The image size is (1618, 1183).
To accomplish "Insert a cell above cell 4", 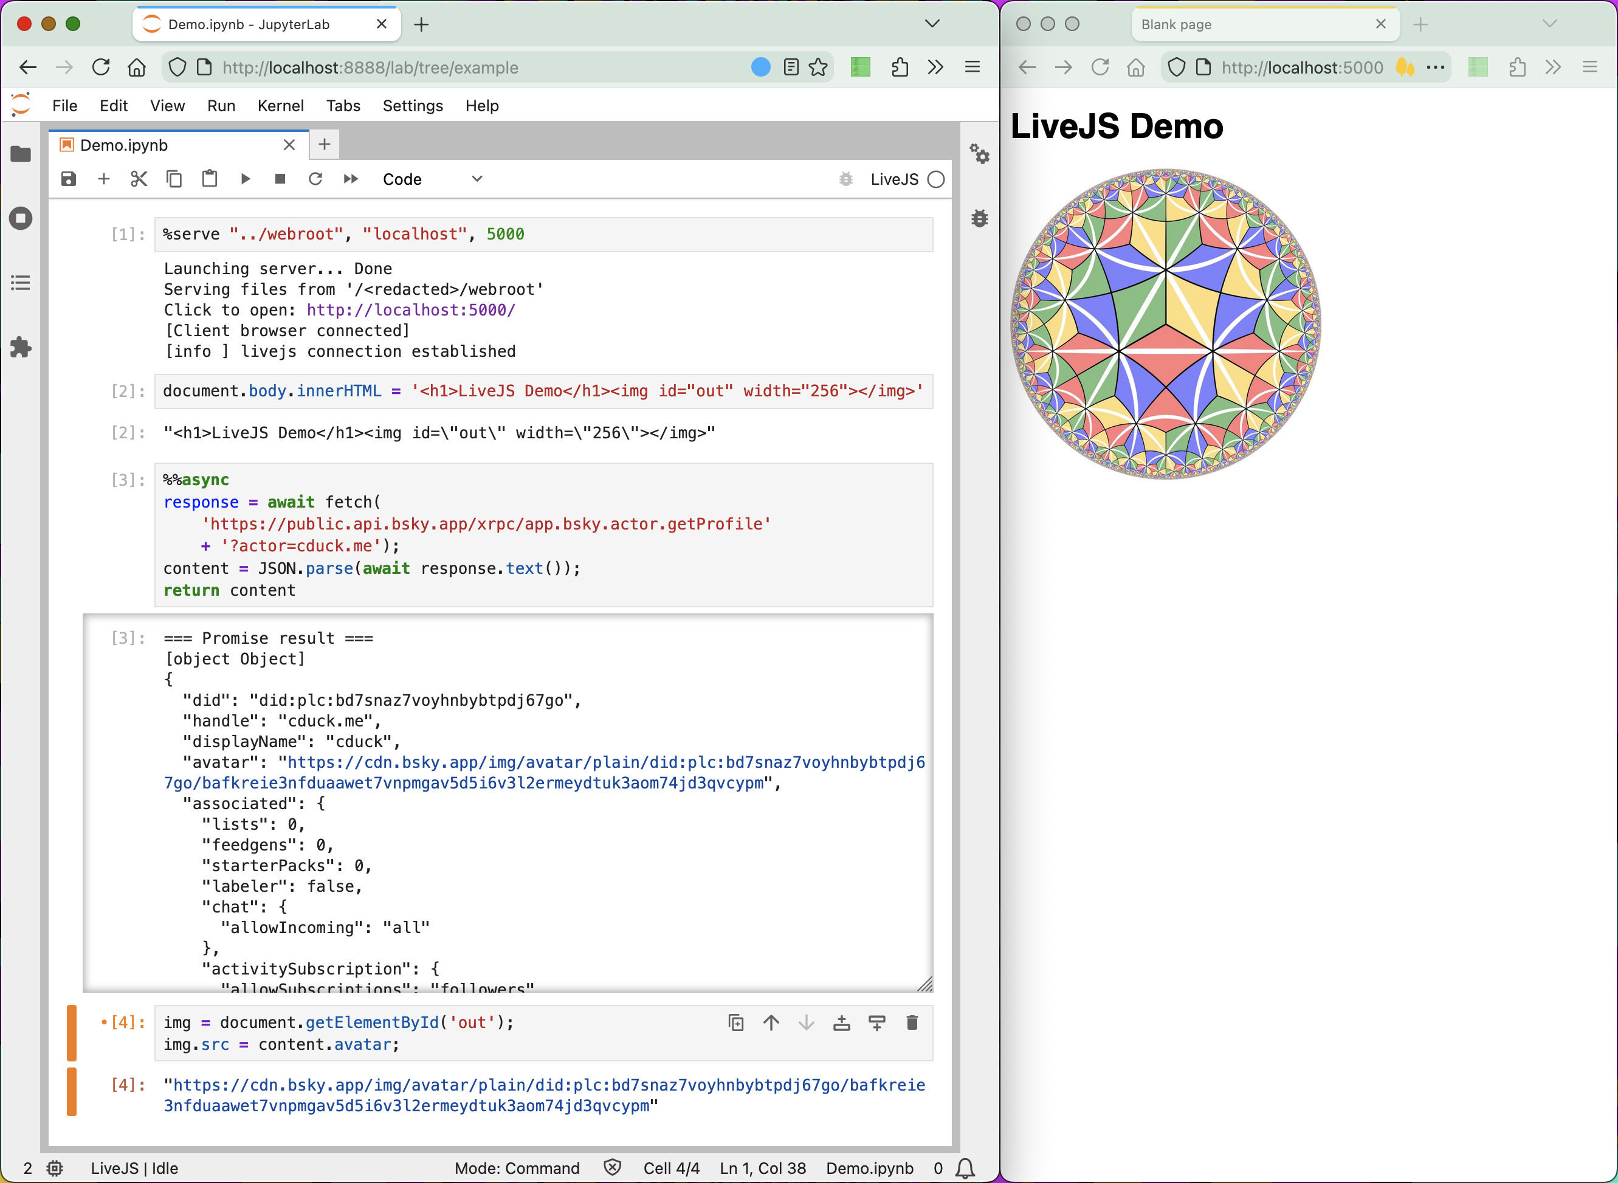I will (x=842, y=1023).
